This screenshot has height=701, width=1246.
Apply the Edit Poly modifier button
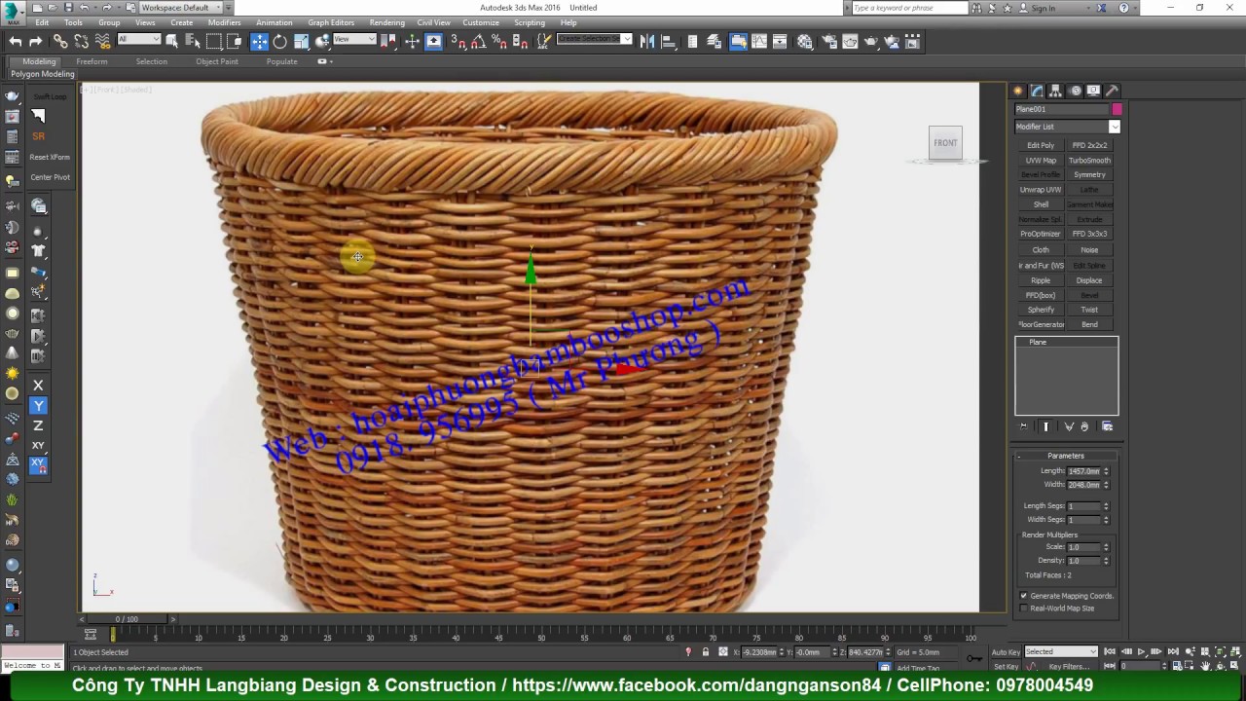click(x=1041, y=145)
